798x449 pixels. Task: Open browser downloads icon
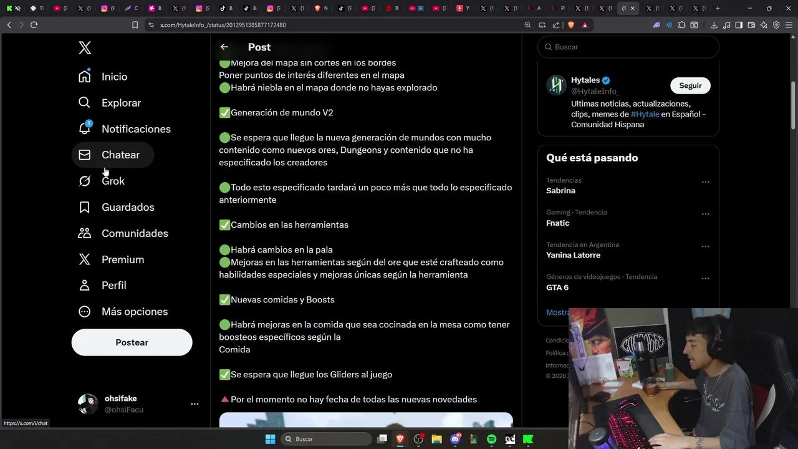pyautogui.click(x=714, y=25)
